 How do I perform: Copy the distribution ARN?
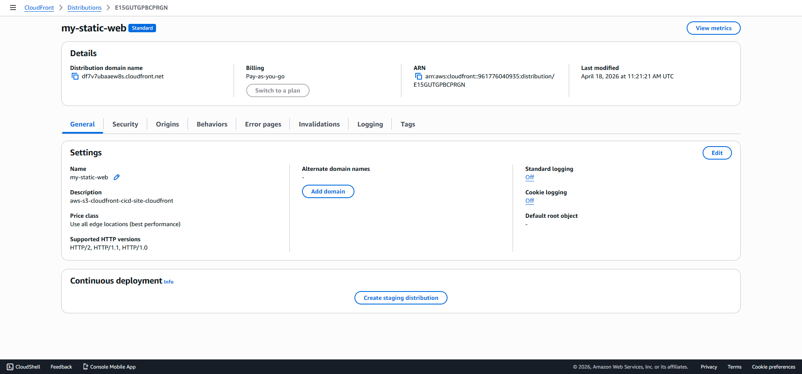(418, 76)
